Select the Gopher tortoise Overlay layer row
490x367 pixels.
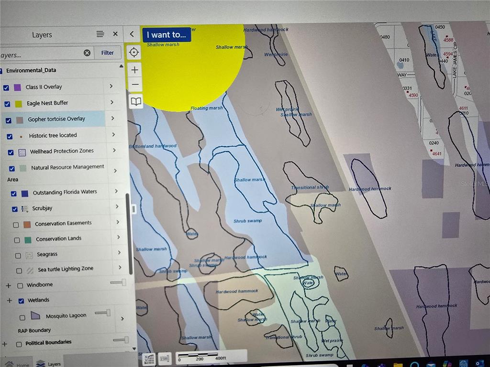(x=56, y=119)
